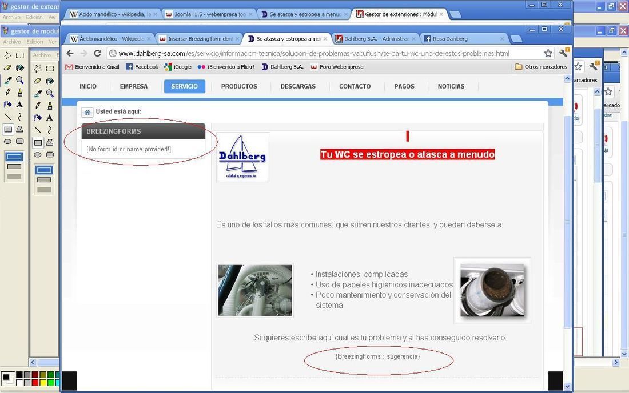Open EMPRESA in site navigation
Image resolution: width=629 pixels, height=393 pixels.
click(x=134, y=86)
